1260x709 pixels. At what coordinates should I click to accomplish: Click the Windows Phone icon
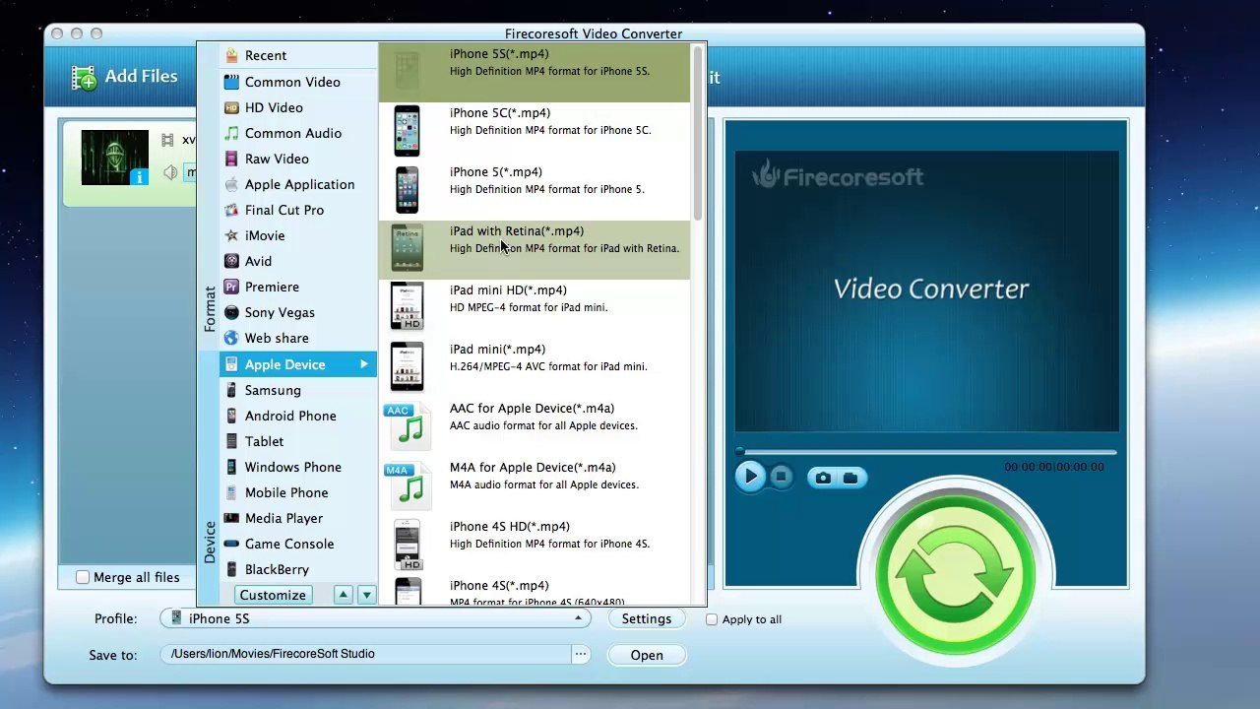(x=231, y=467)
